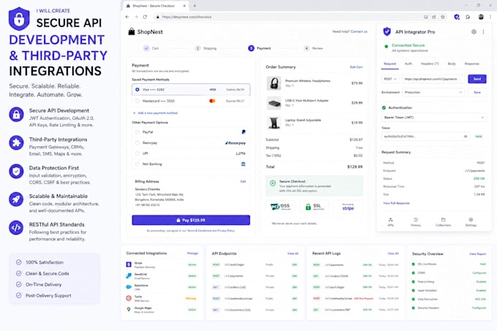Click the JWT token input field
The height and width of the screenshot is (331, 497).
coord(425,137)
